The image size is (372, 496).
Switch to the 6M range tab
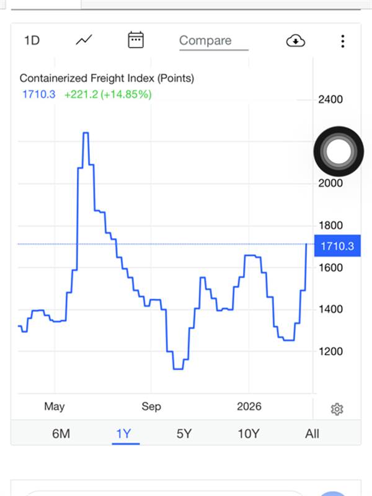point(61,433)
